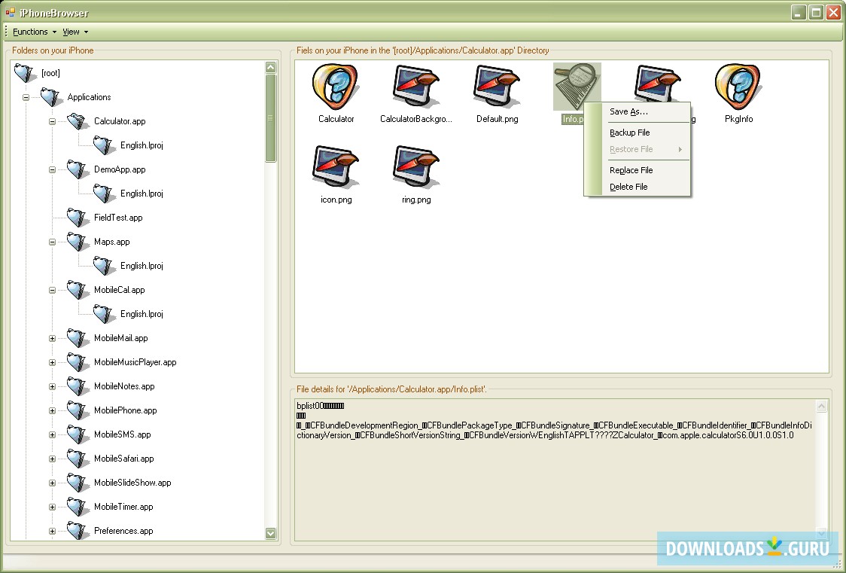
Task: Click the folder tree scrollbar thumb
Action: pos(270,117)
